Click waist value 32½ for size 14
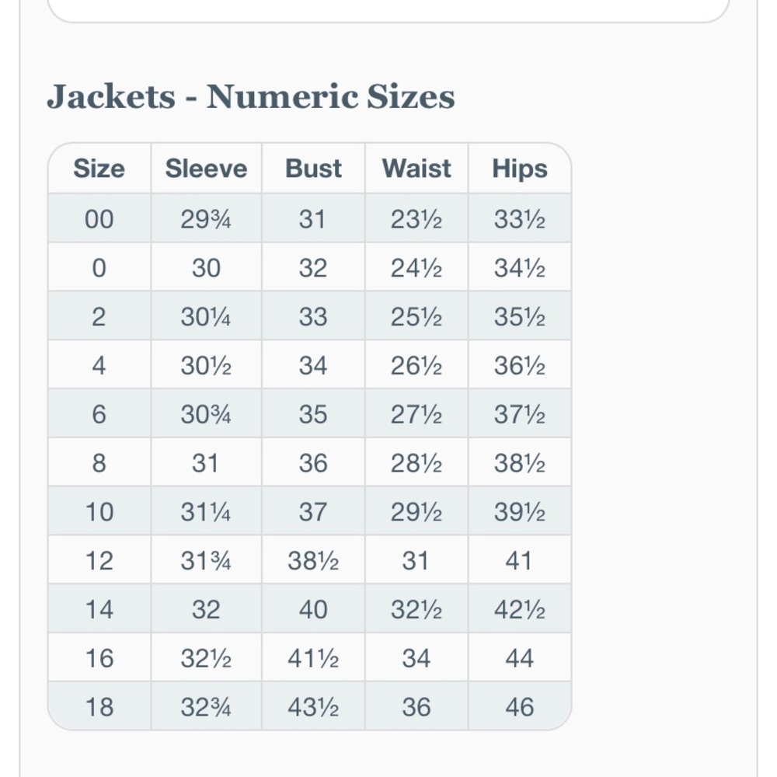This screenshot has width=777, height=777. tap(416, 609)
